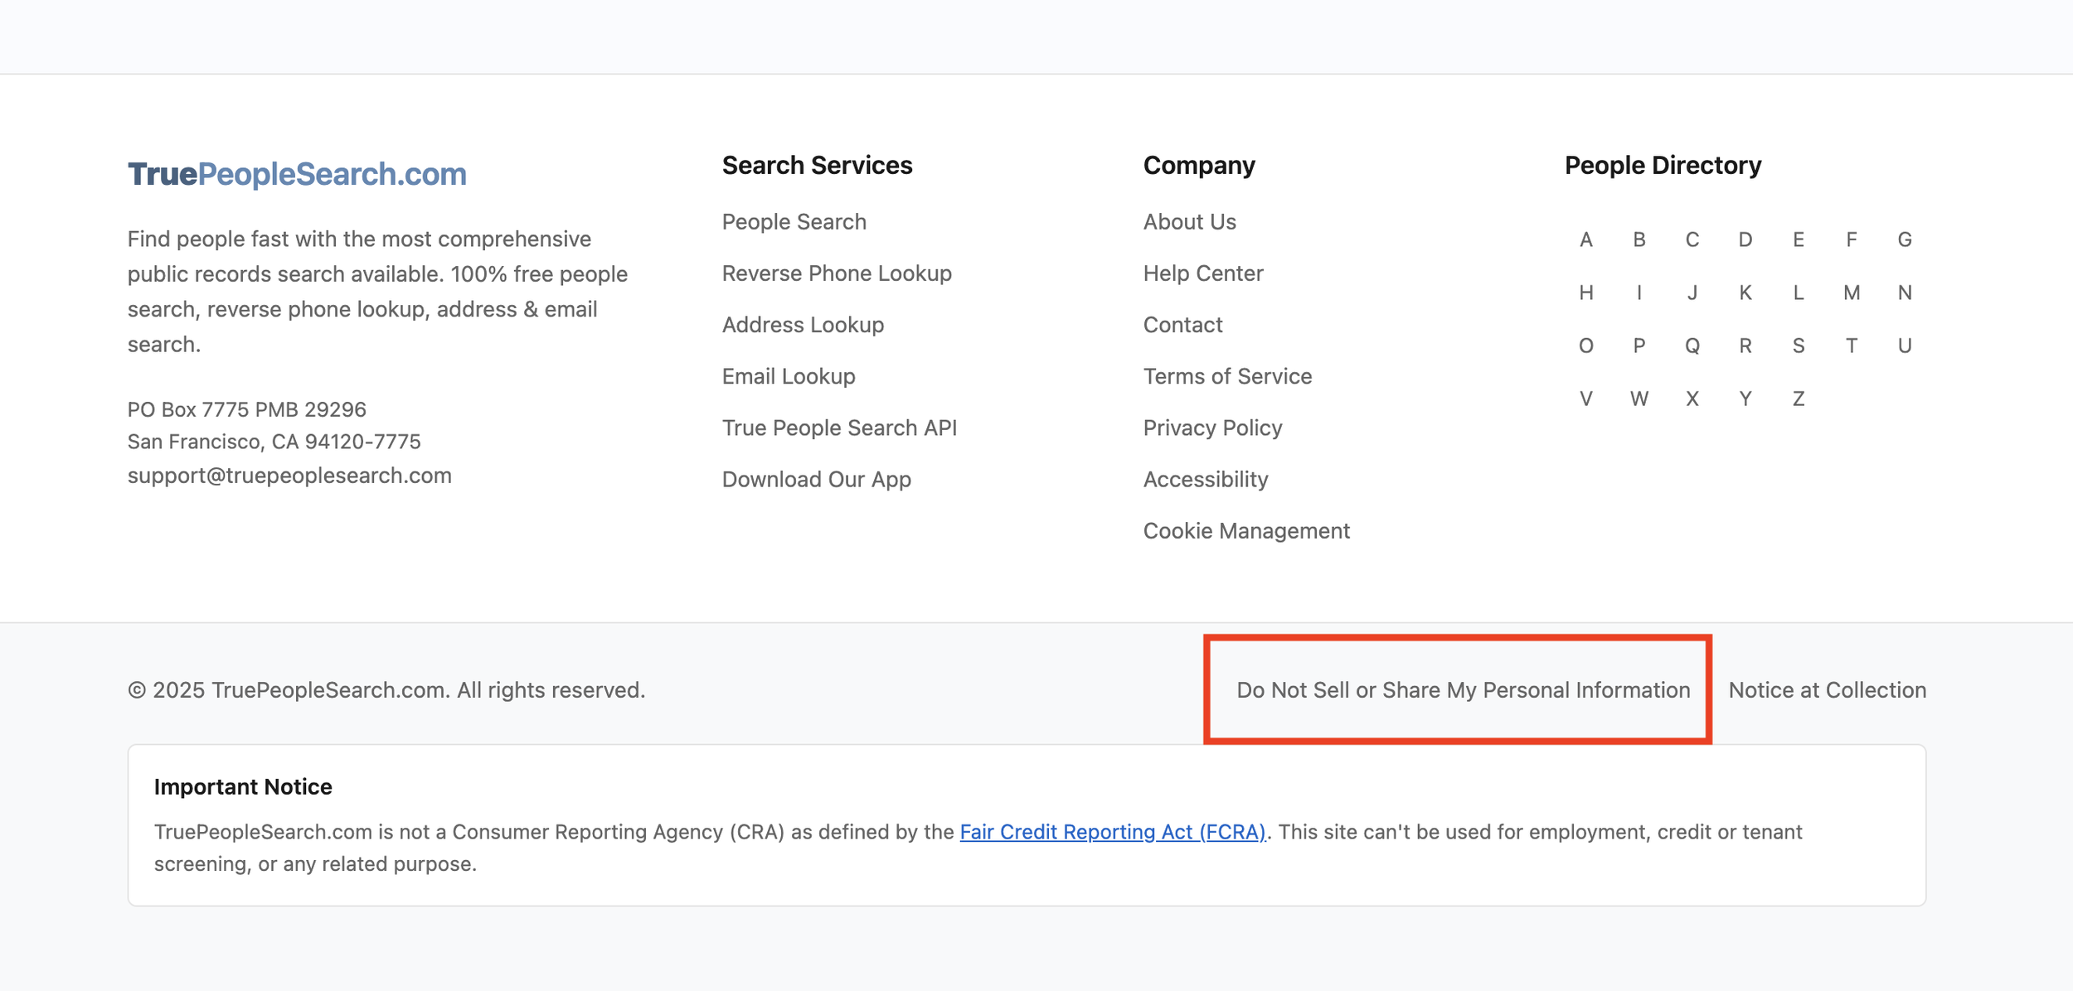Click the TruePeopleSearch.com footer logo
This screenshot has width=2073, height=991.
(x=297, y=174)
